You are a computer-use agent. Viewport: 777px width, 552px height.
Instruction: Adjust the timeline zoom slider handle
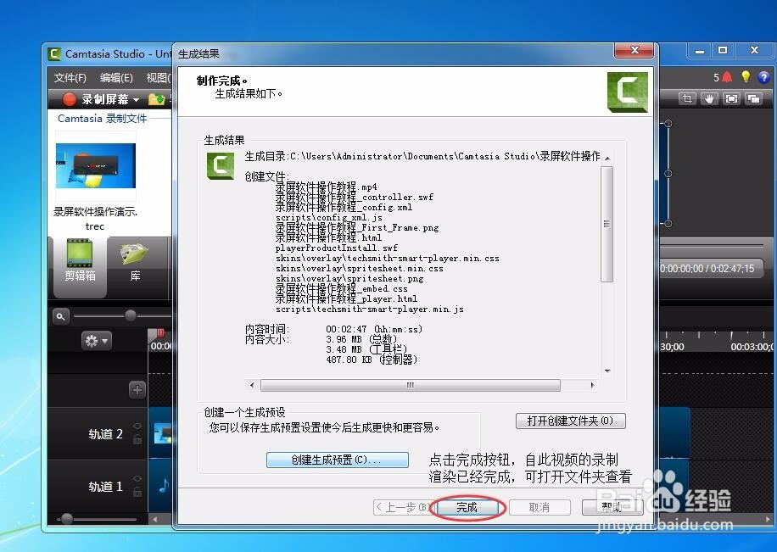click(131, 315)
